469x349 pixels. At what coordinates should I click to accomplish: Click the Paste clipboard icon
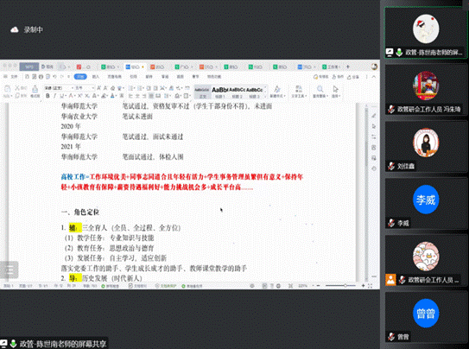[8, 88]
